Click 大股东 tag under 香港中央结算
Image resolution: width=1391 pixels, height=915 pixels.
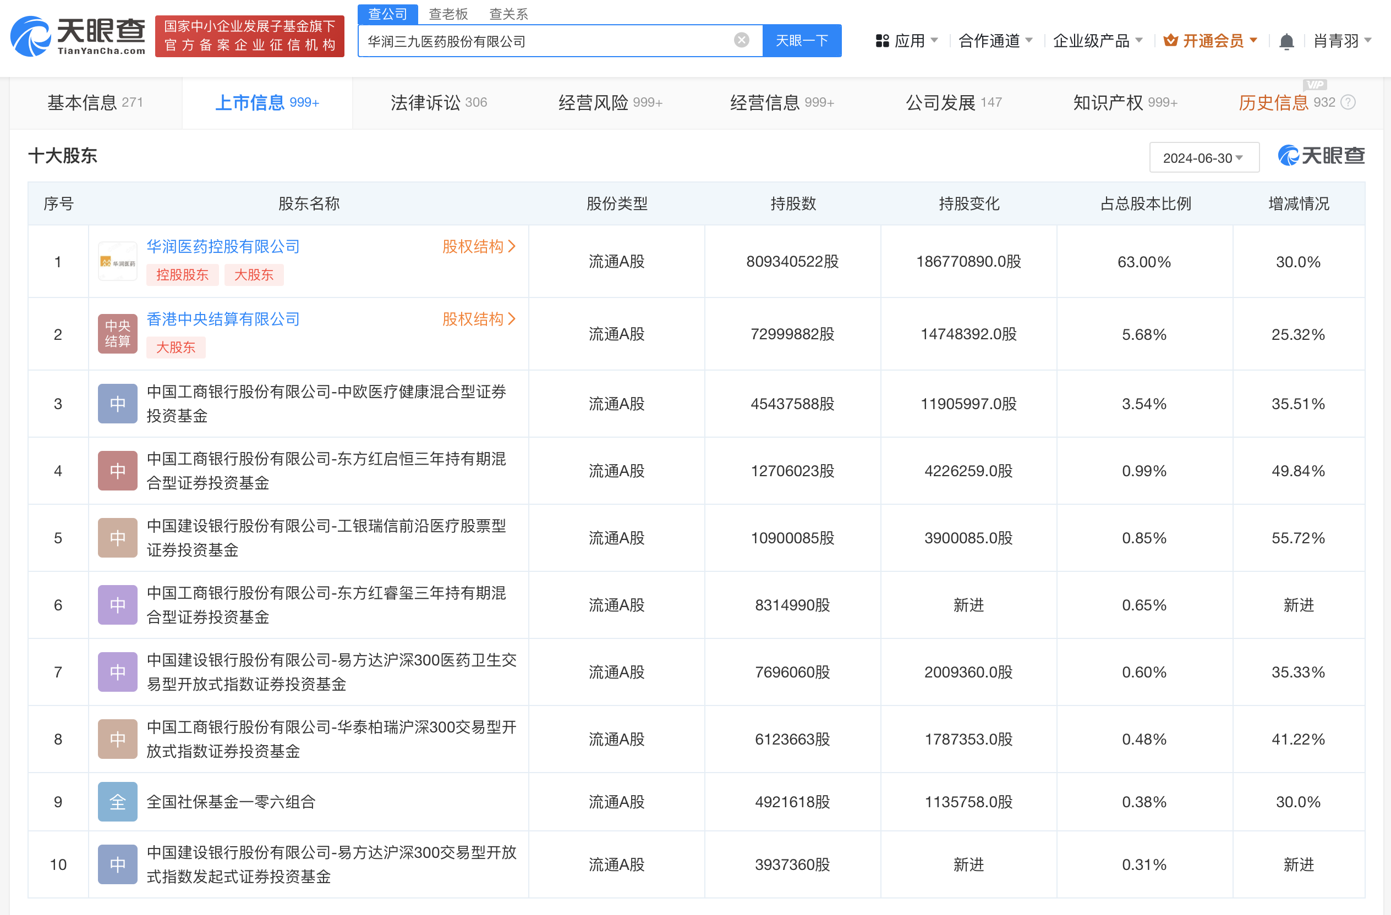click(x=176, y=348)
